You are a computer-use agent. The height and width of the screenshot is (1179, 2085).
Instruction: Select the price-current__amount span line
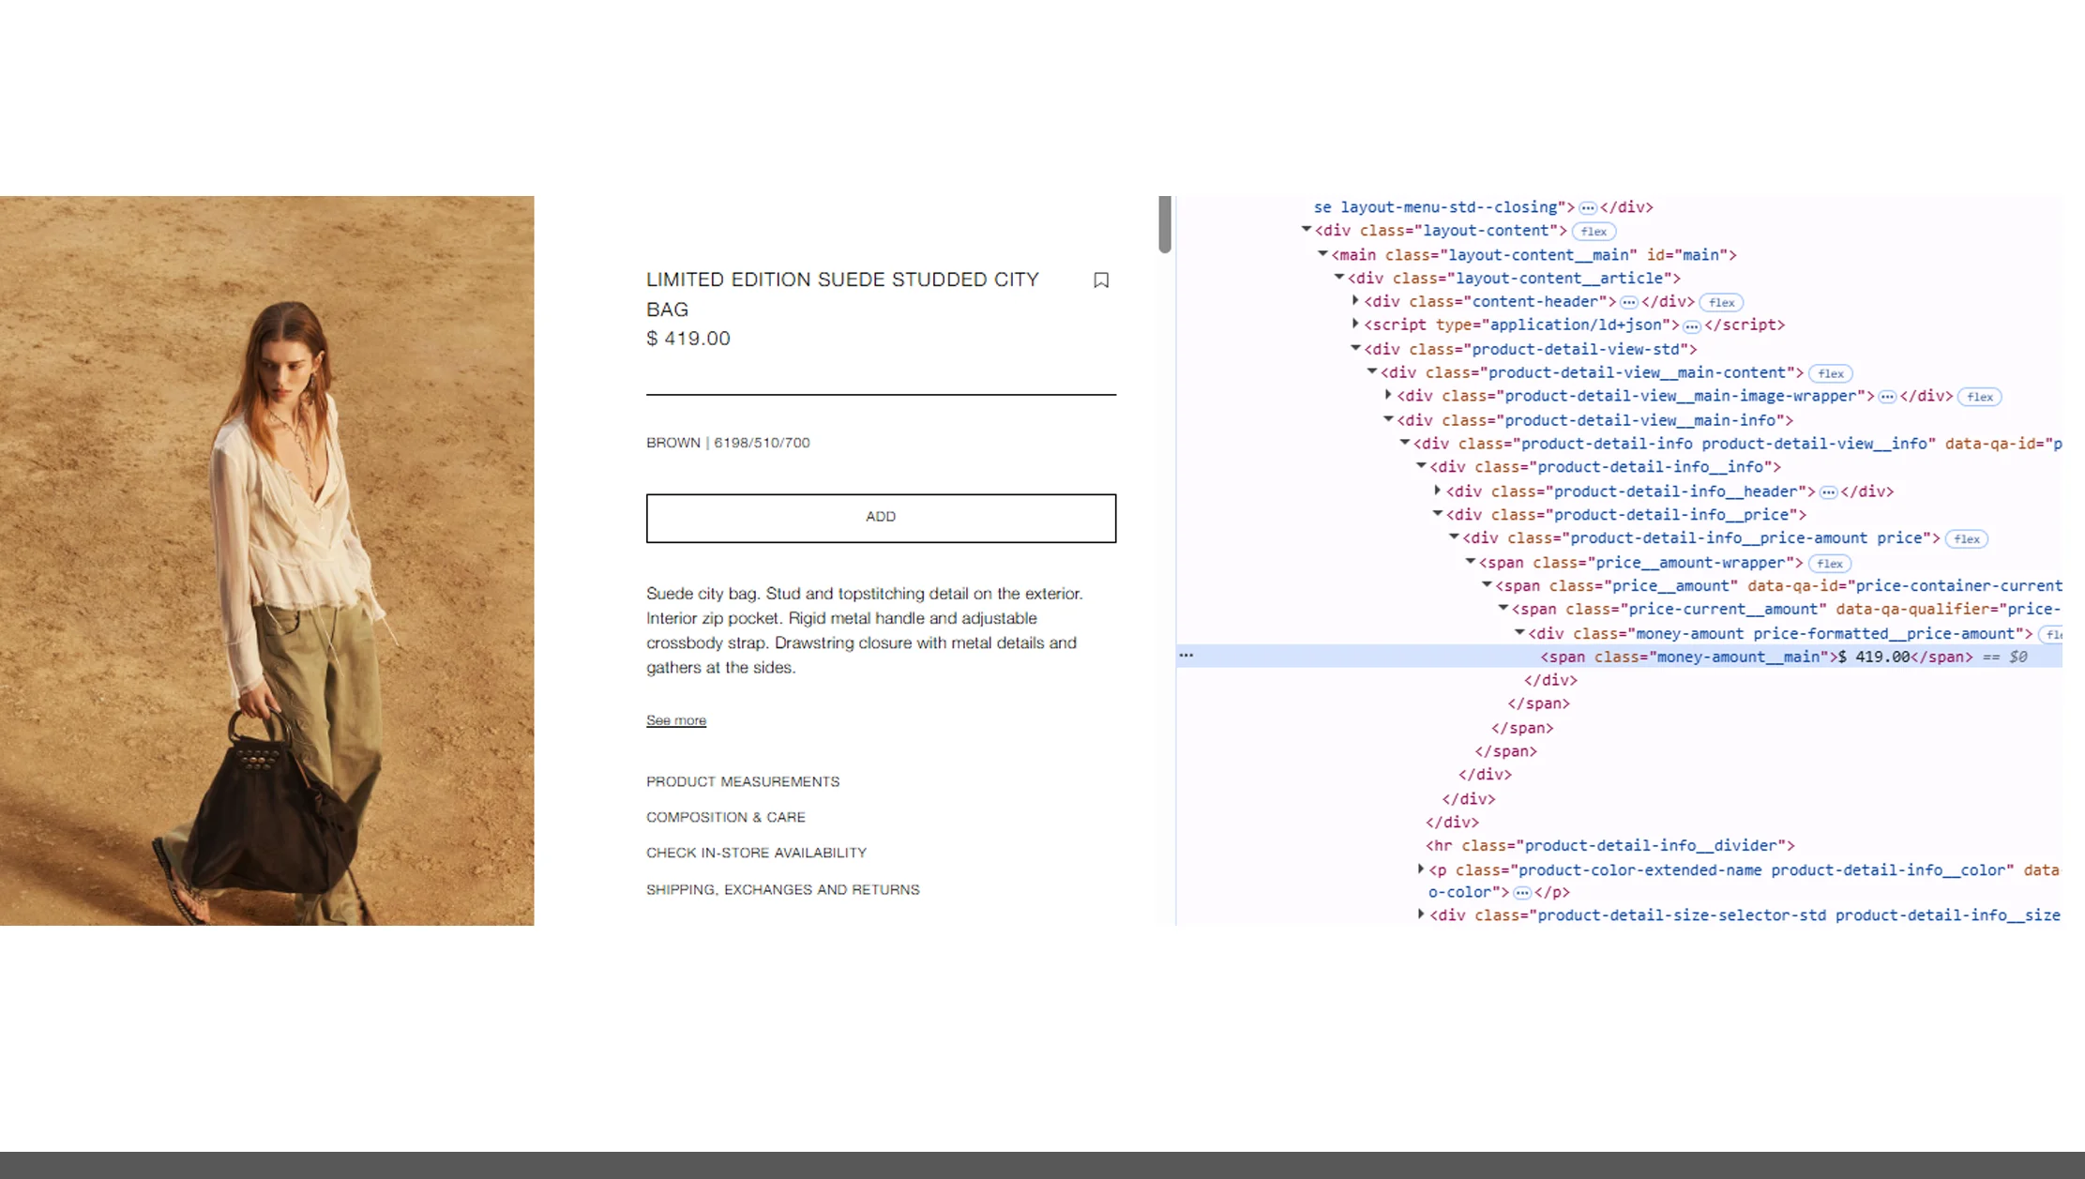click(x=1786, y=609)
